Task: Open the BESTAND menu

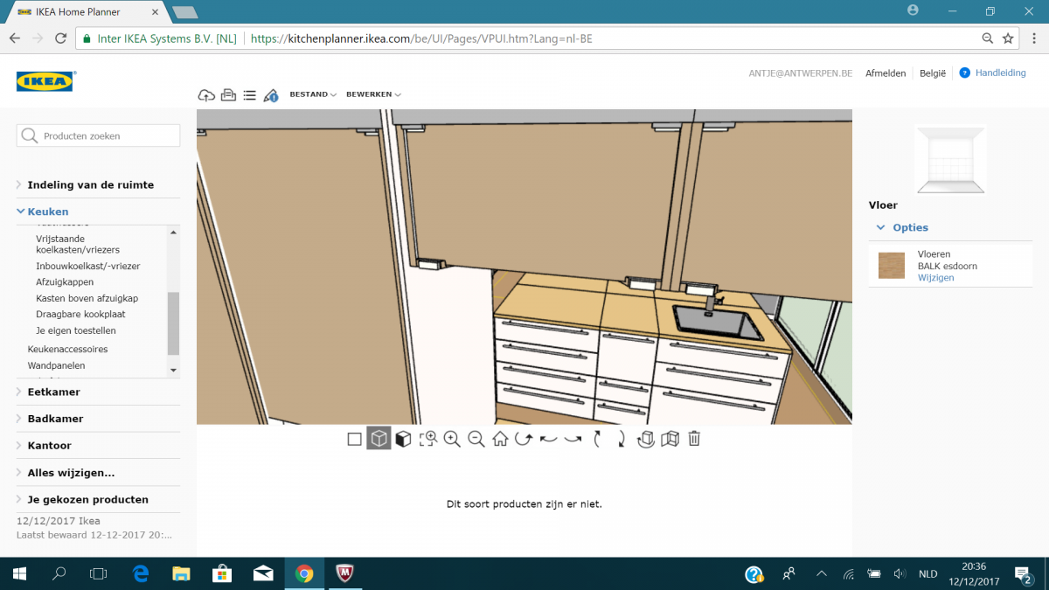Action: point(313,94)
